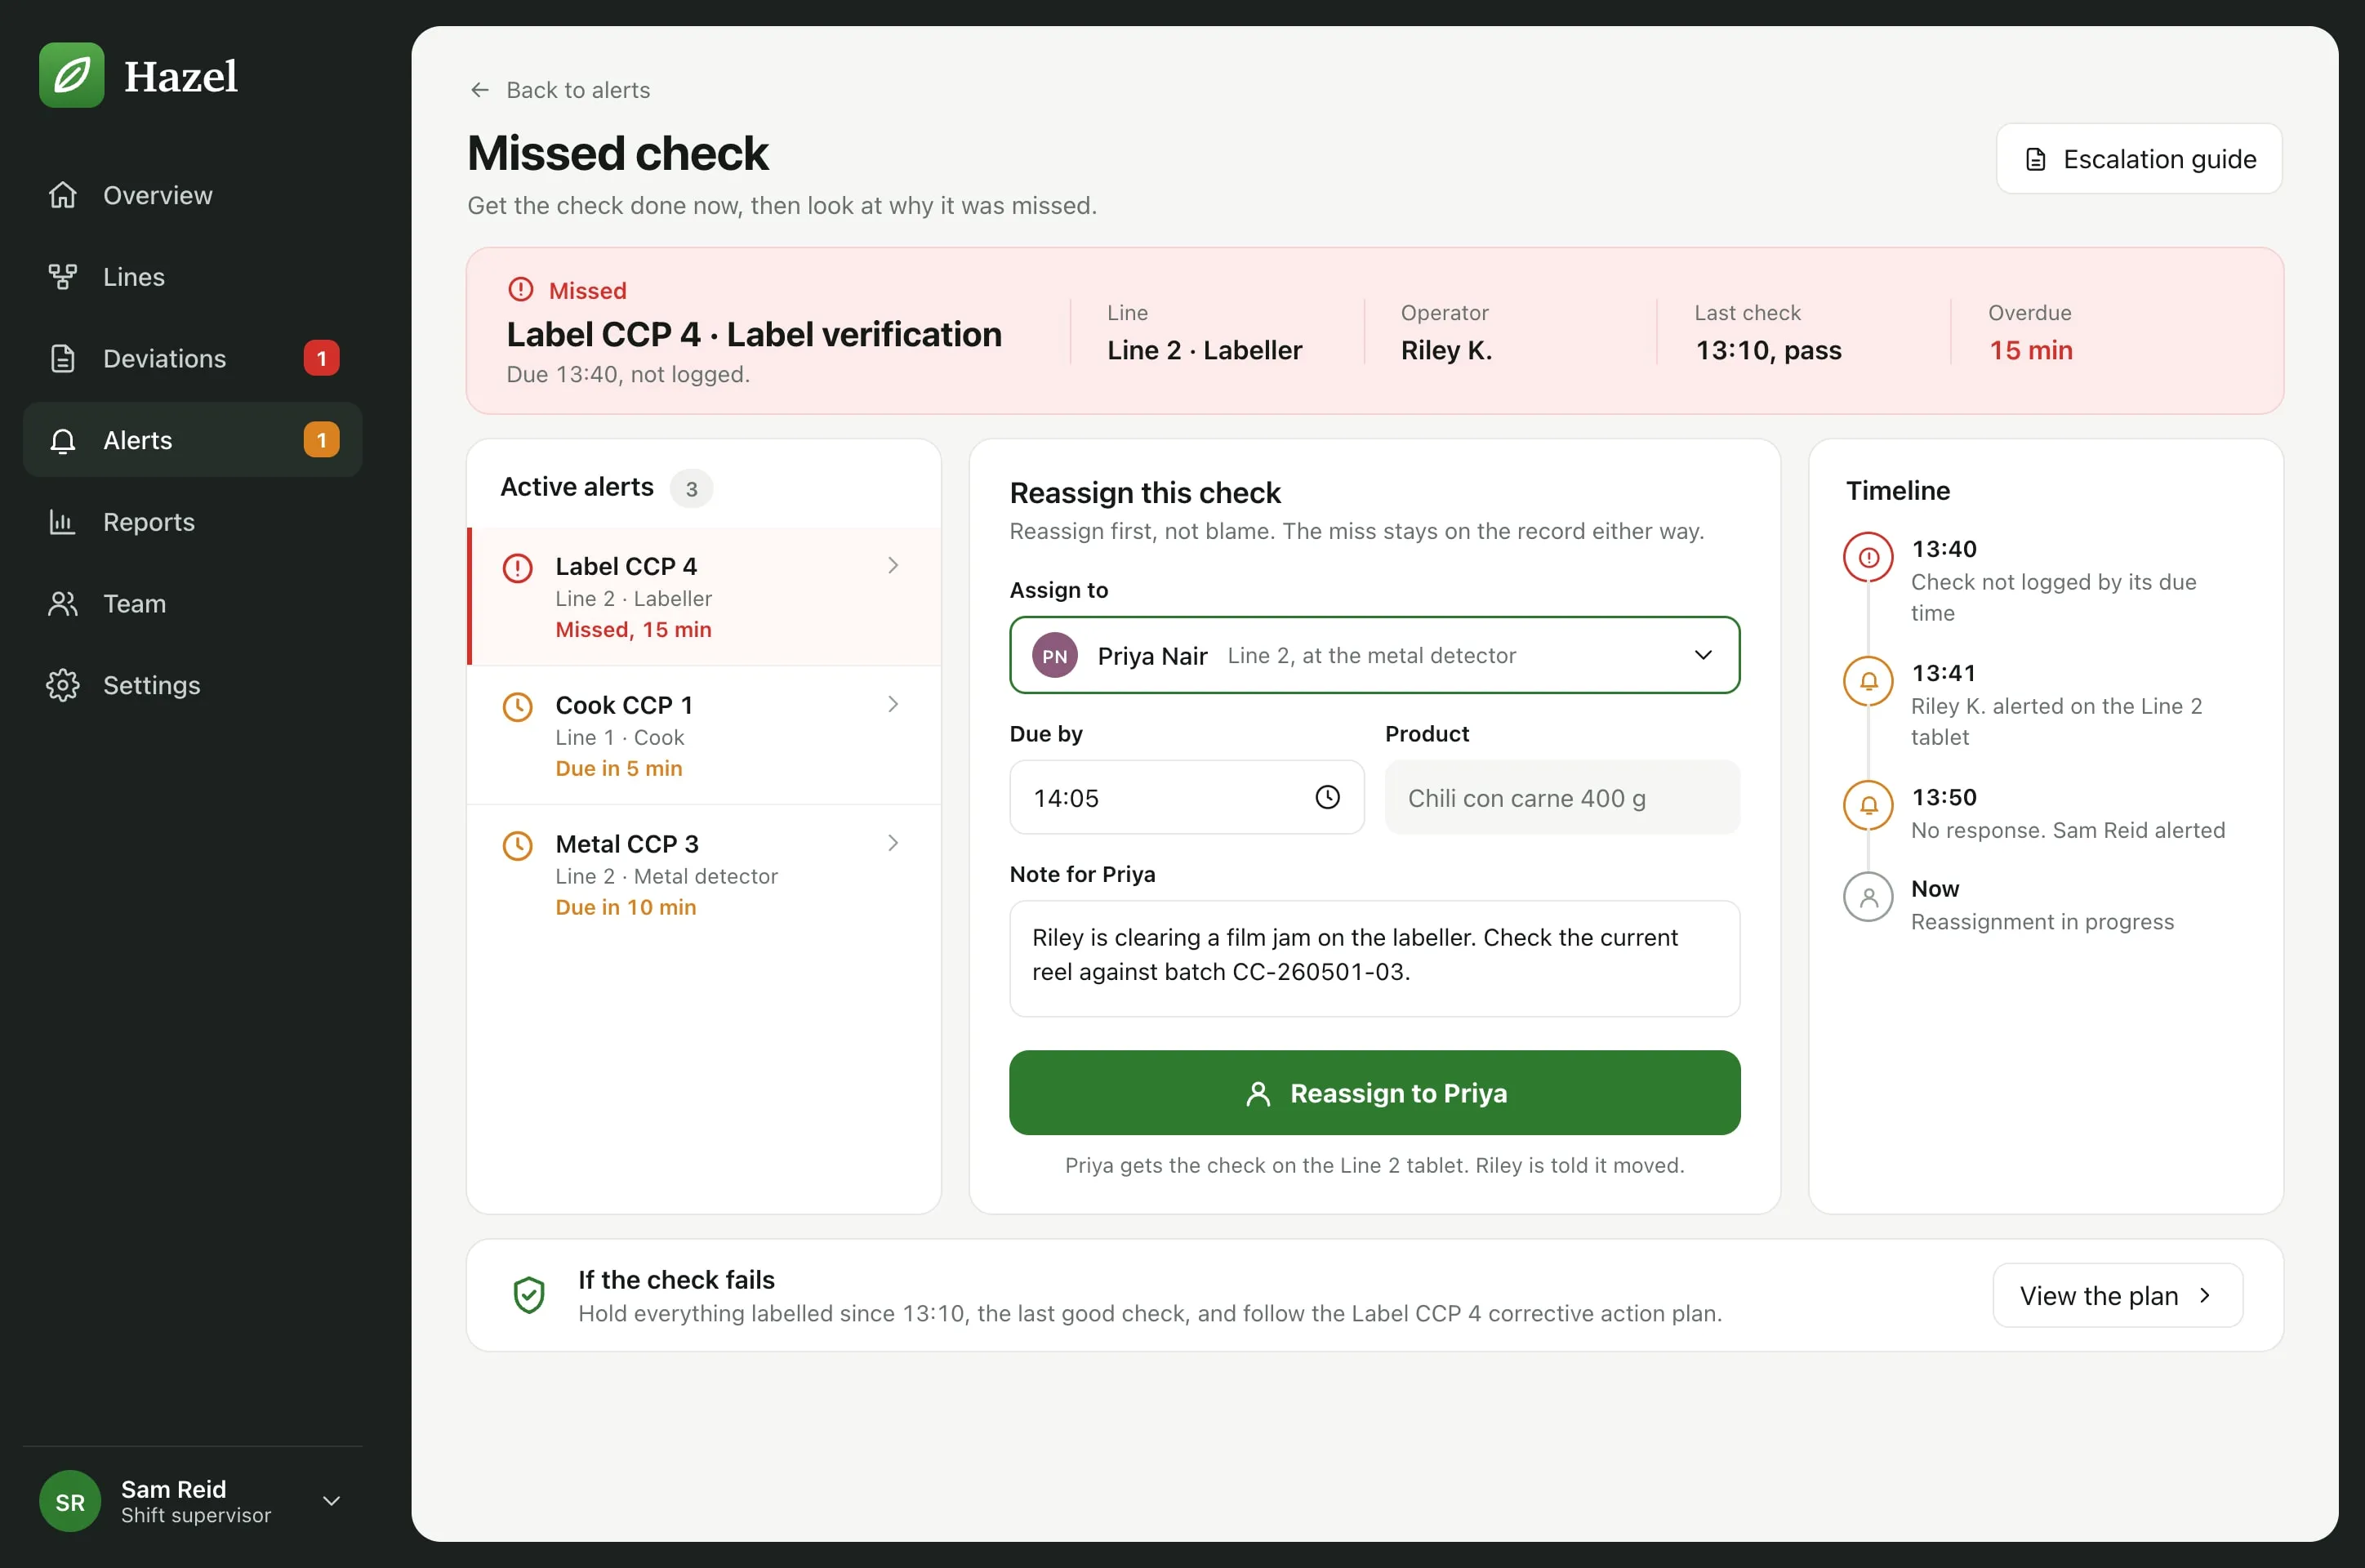Click the shield check icon by If the check fails
Image resolution: width=2365 pixels, height=1568 pixels.
pyautogui.click(x=528, y=1295)
